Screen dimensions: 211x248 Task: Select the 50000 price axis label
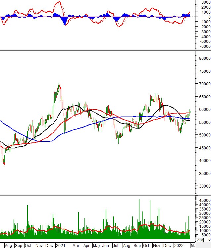coord(204,135)
